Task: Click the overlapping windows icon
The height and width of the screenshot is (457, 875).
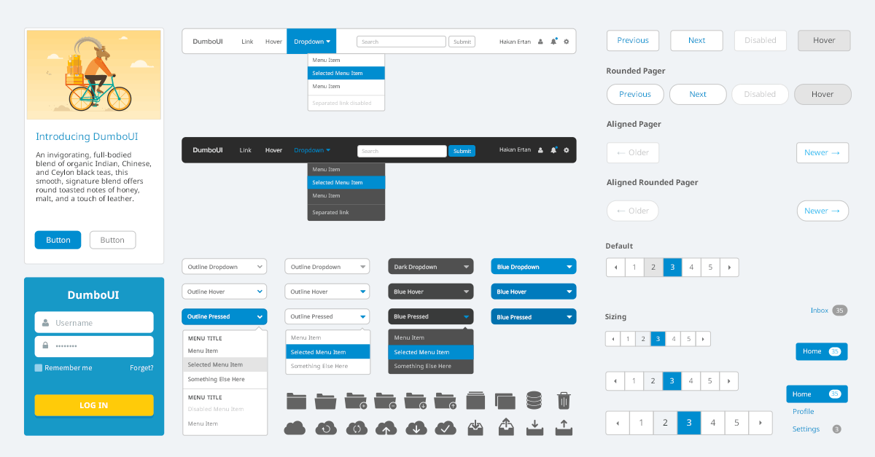Action: 505,400
